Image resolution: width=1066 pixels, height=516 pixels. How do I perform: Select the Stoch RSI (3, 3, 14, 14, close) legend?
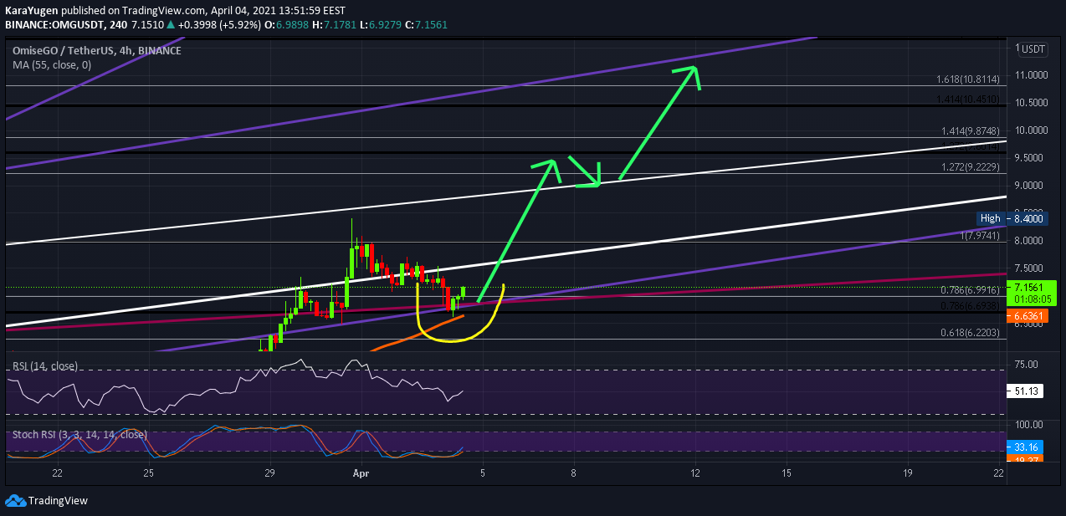pyautogui.click(x=79, y=435)
